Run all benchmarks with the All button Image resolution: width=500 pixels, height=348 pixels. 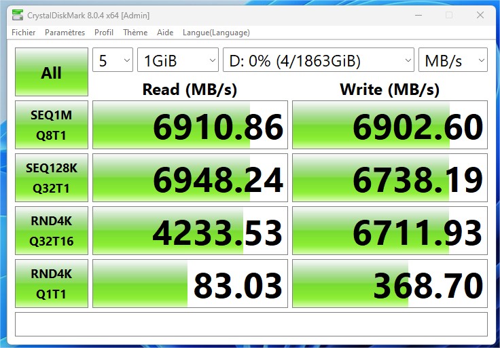pyautogui.click(x=52, y=72)
